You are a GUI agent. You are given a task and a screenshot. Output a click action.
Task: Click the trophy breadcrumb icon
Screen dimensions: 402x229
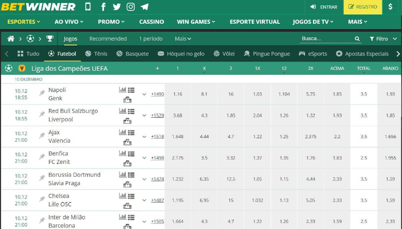(50, 39)
